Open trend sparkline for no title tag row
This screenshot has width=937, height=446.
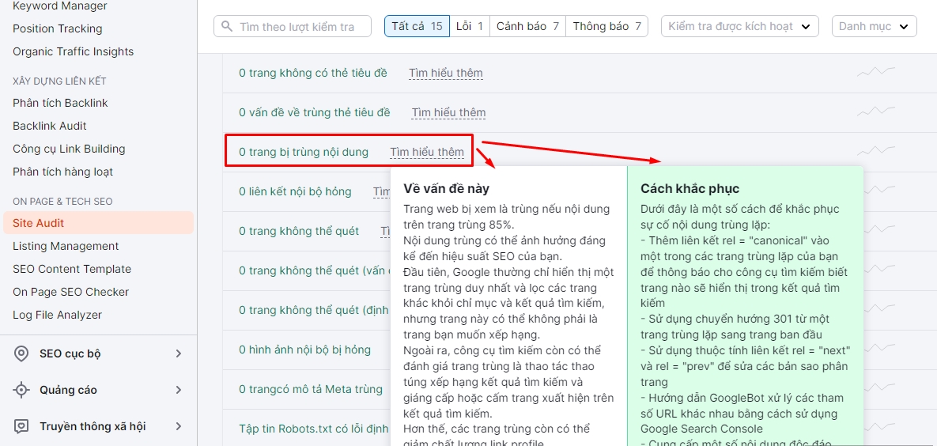876,72
